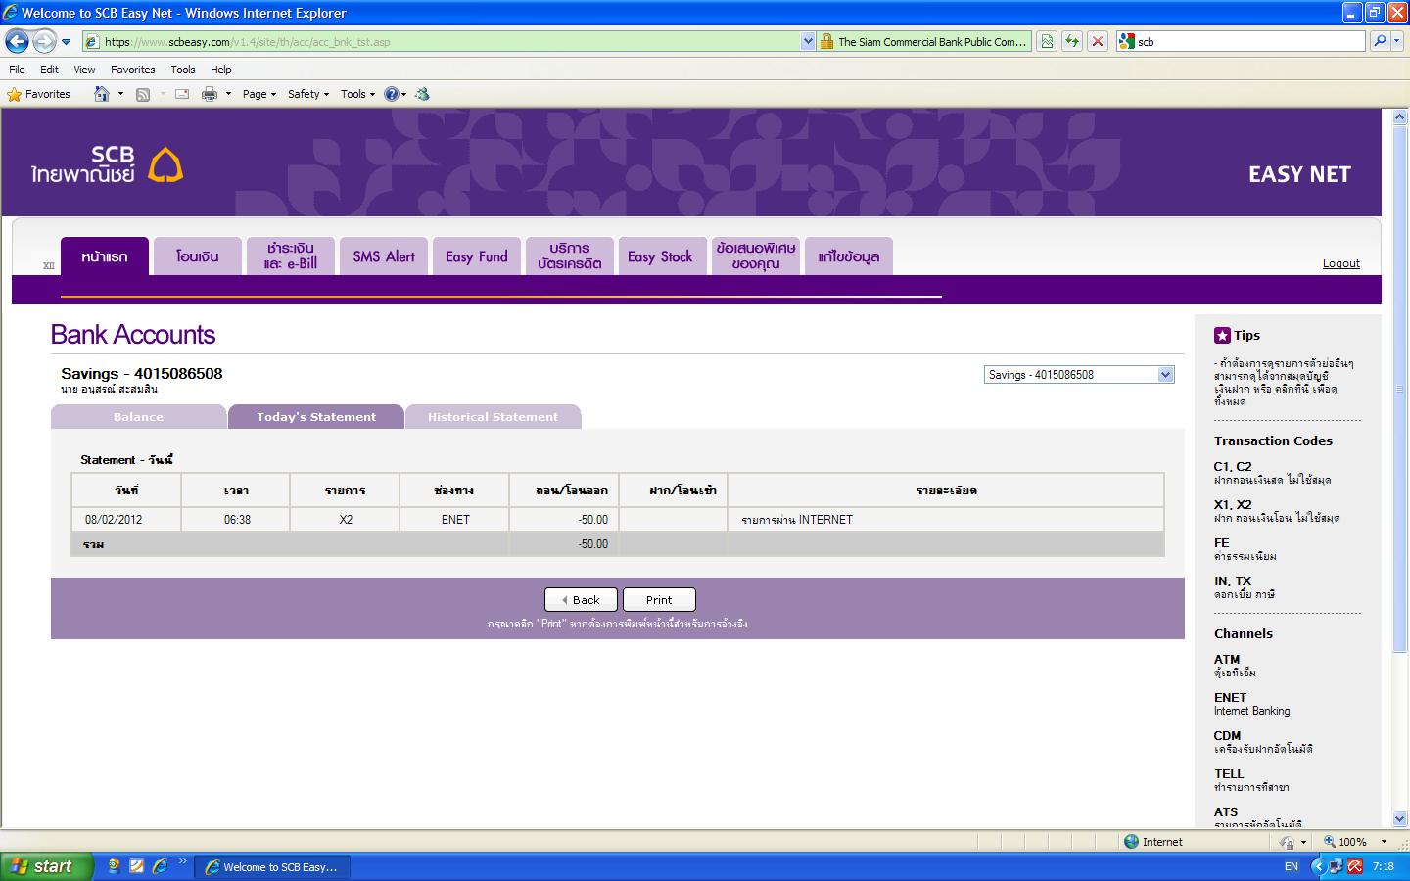Click the RSS feeds icon

pos(143,94)
